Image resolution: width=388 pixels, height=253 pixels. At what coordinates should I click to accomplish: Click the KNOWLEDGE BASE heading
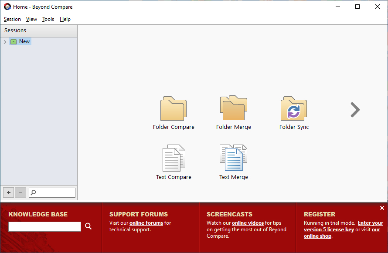coord(38,214)
